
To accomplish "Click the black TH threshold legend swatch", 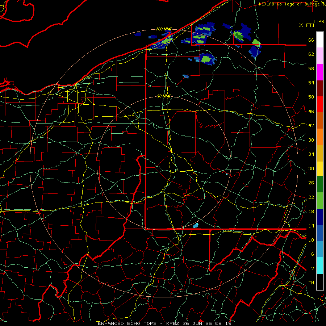I will tap(320, 282).
